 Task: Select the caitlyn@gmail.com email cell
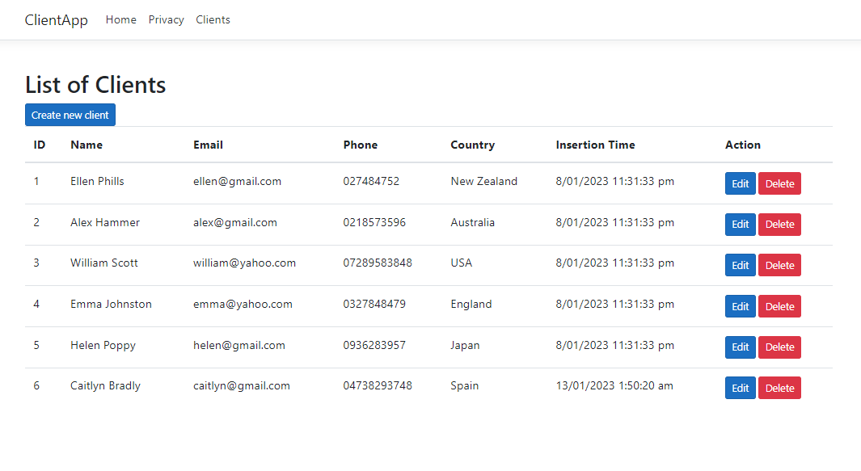tap(241, 386)
